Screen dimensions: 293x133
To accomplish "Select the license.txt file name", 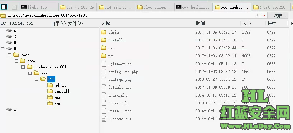I will [120, 119].
